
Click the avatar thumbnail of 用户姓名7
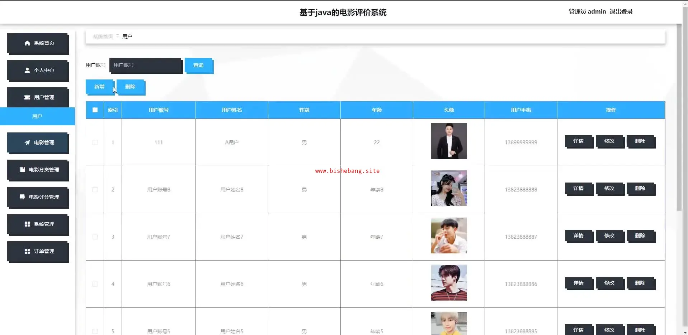(x=449, y=236)
